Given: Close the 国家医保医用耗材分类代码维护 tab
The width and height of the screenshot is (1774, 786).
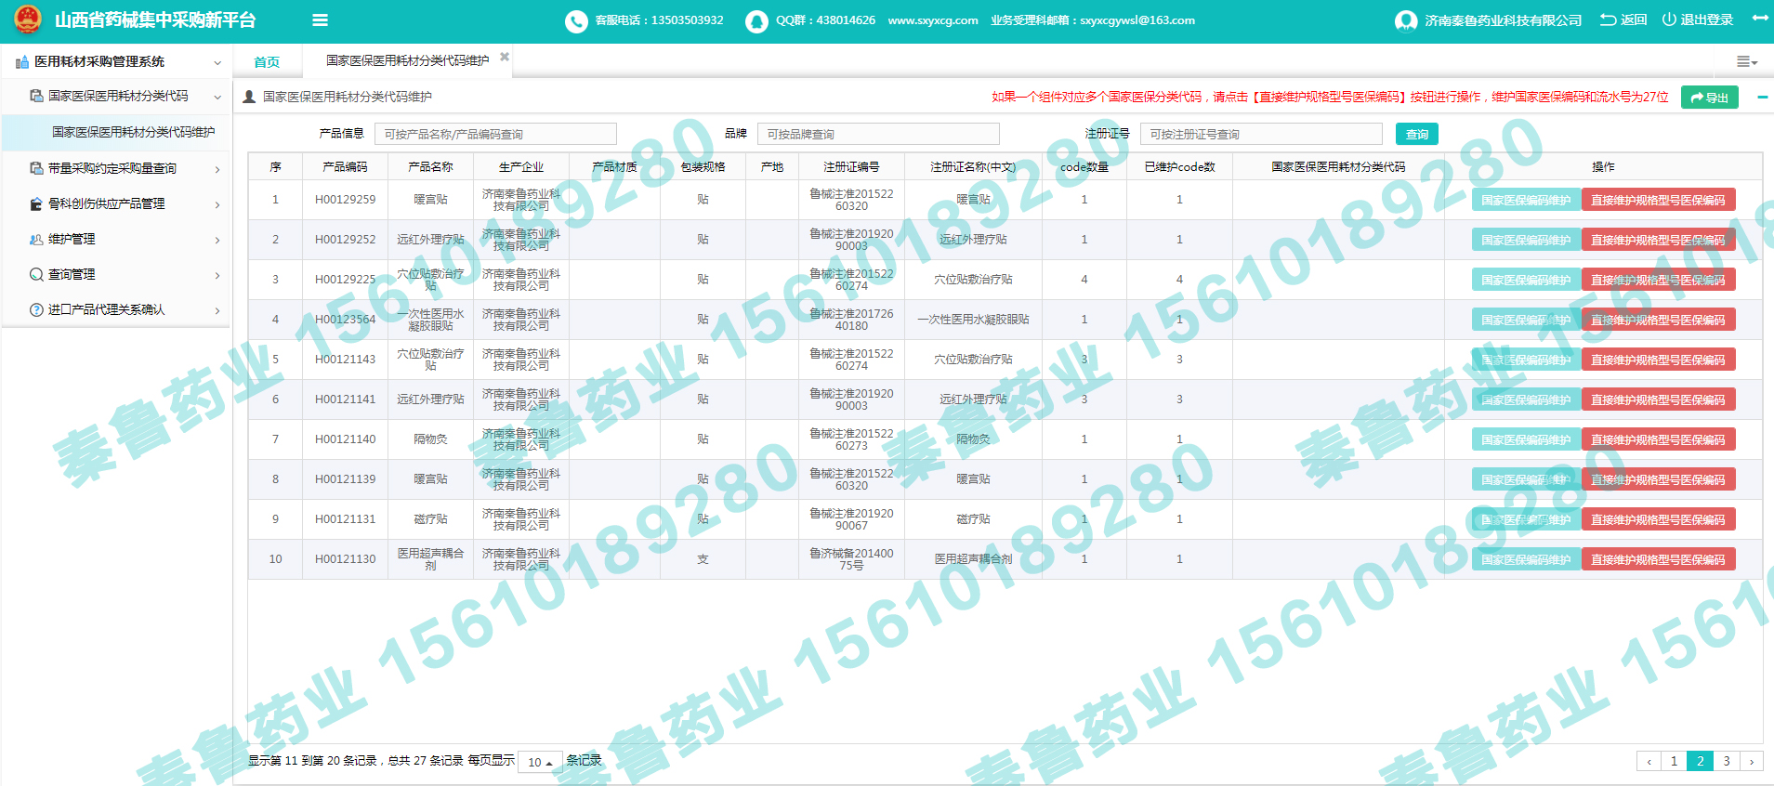Looking at the screenshot, I should click(505, 58).
